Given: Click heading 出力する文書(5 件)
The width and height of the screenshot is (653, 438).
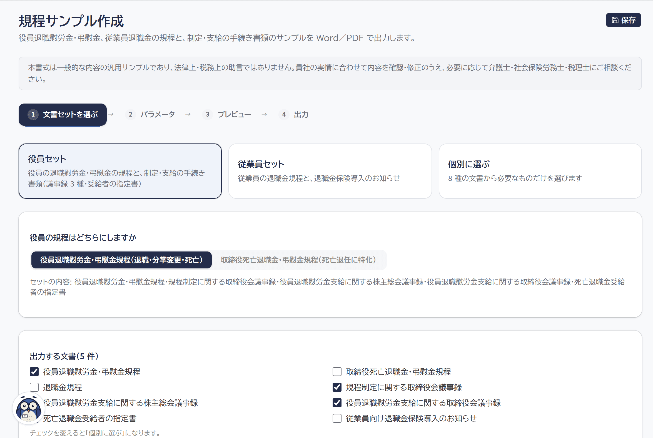Looking at the screenshot, I should 64,356.
